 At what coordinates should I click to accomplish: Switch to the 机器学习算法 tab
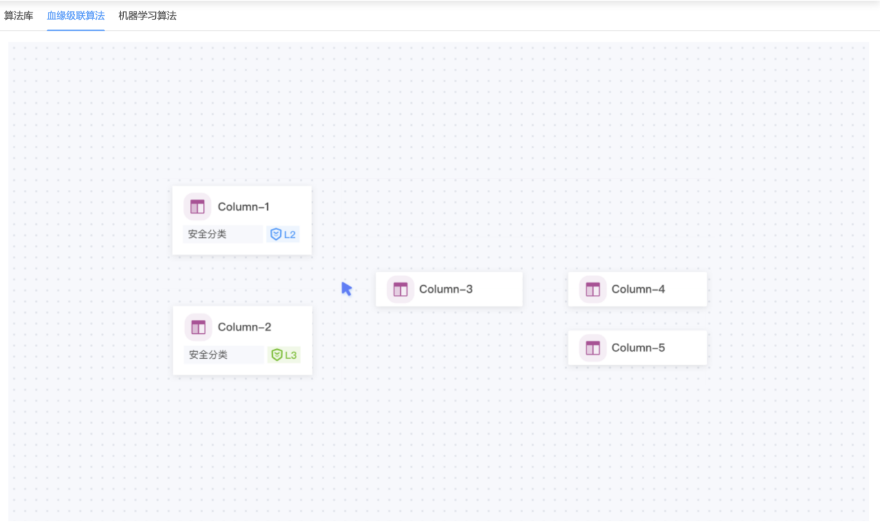click(147, 15)
